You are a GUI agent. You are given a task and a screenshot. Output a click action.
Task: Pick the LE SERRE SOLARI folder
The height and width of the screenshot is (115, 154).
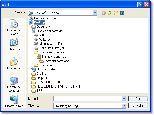pos(47,82)
